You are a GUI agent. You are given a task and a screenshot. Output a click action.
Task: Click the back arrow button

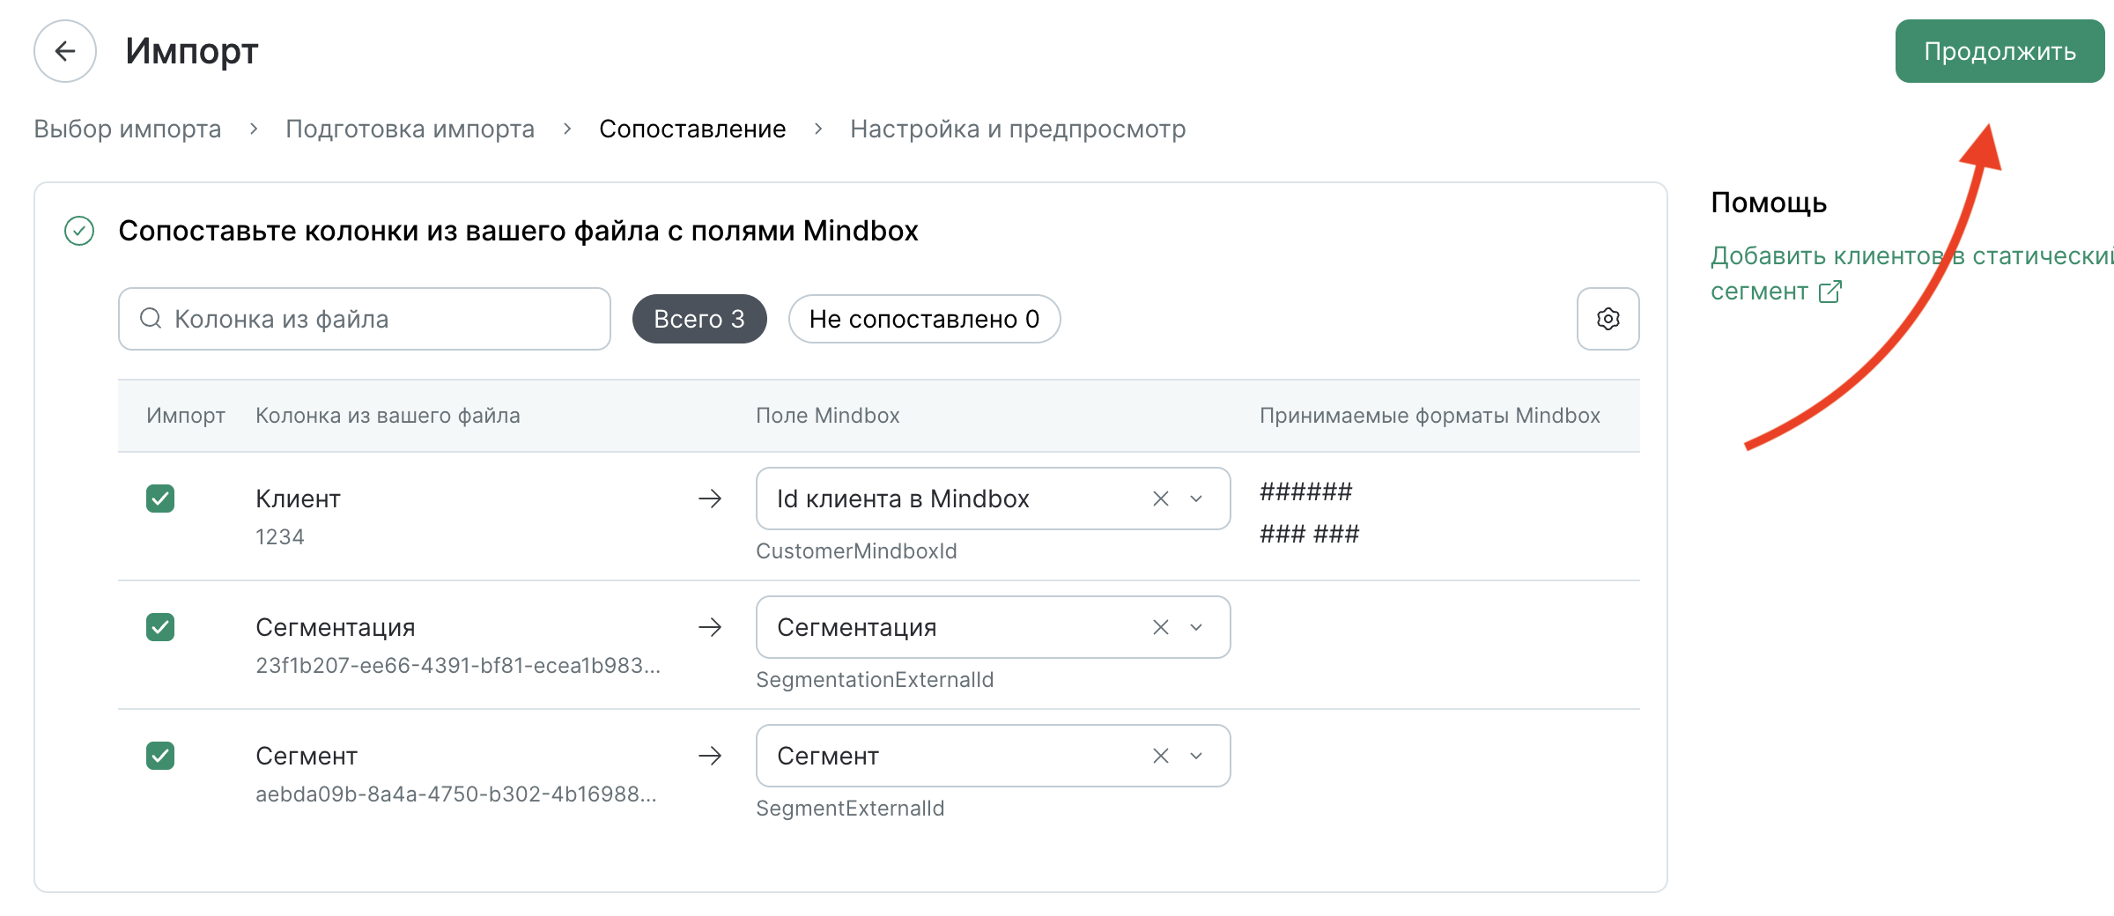[x=65, y=51]
